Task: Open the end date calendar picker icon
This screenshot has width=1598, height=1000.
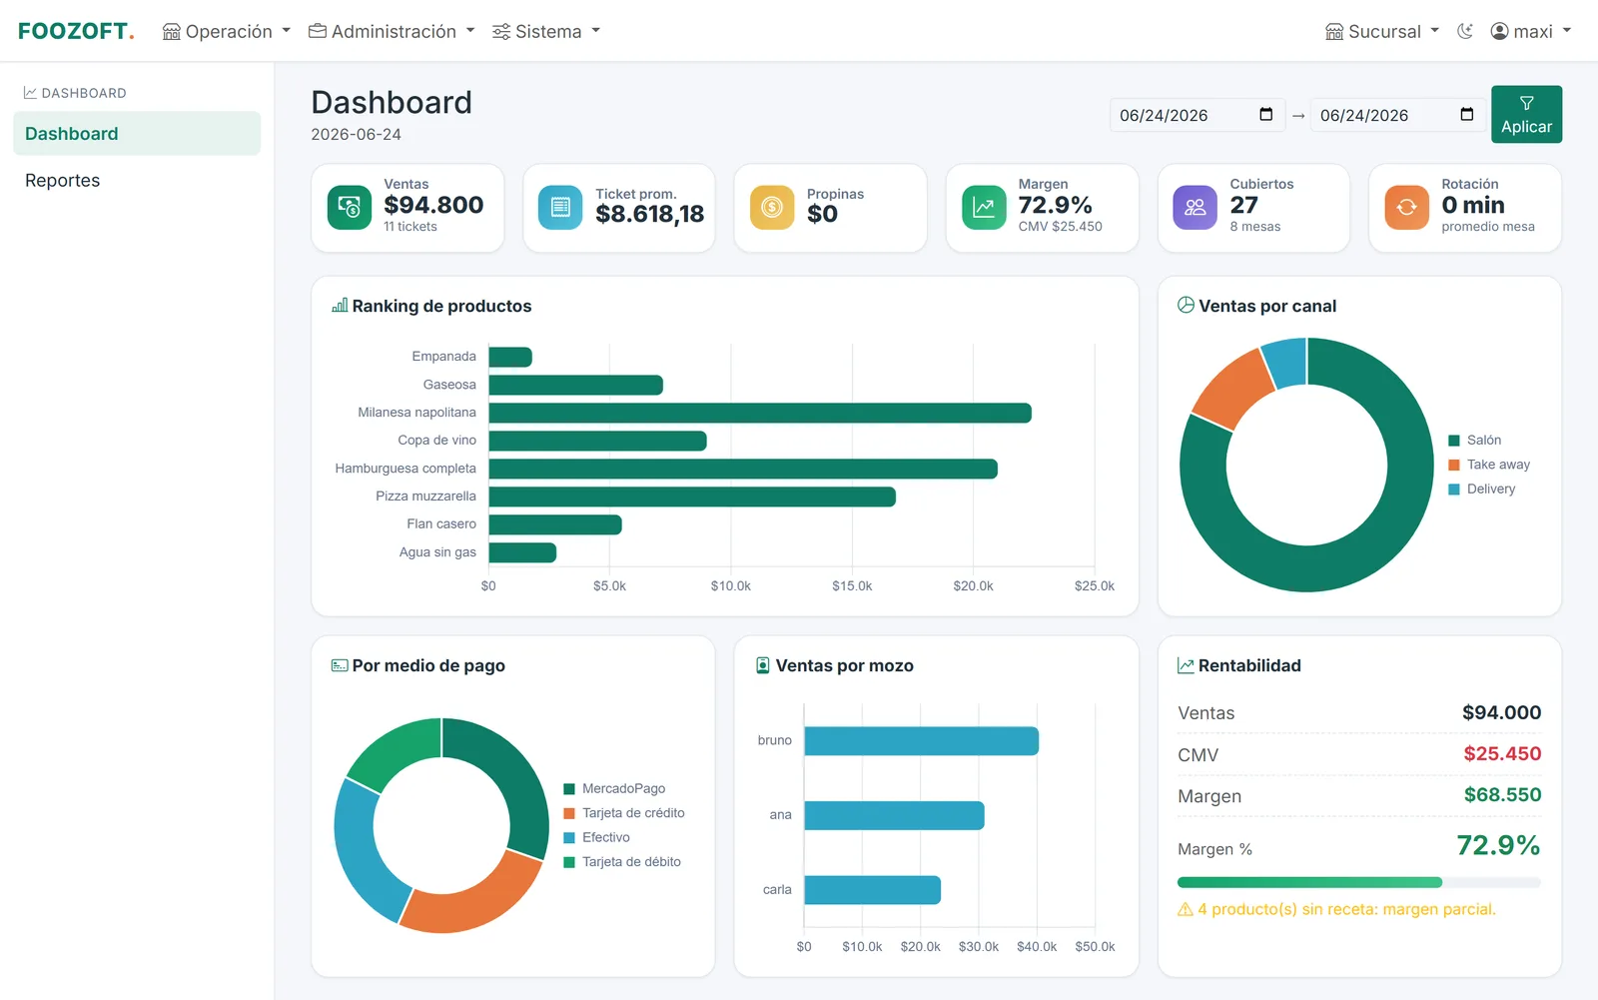Action: tap(1467, 115)
